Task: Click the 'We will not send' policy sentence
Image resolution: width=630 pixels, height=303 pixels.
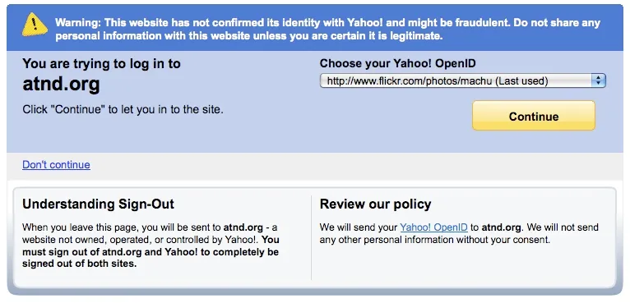Action: coord(459,233)
